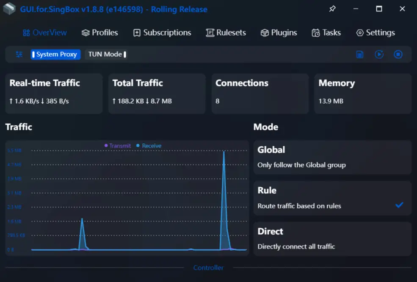Click the Real-time Traffic card

pyautogui.click(x=54, y=94)
